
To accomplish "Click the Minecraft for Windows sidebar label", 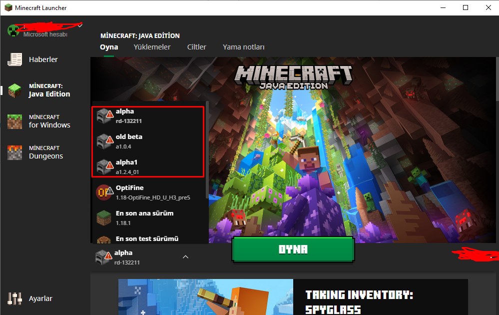I will click(49, 121).
